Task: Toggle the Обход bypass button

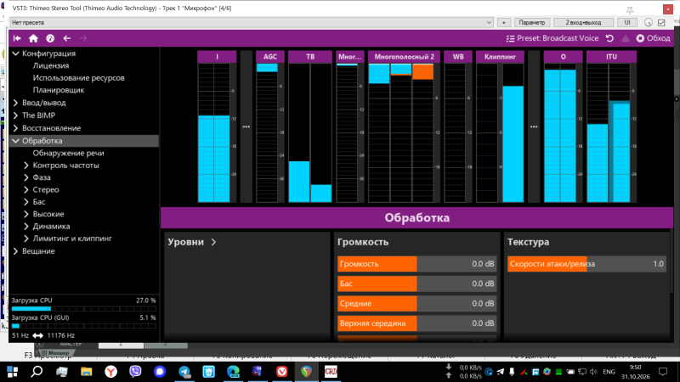Action: 653,38
